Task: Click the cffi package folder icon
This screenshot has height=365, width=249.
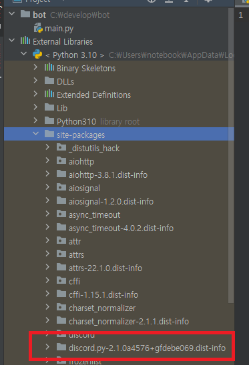Action: click(x=61, y=280)
